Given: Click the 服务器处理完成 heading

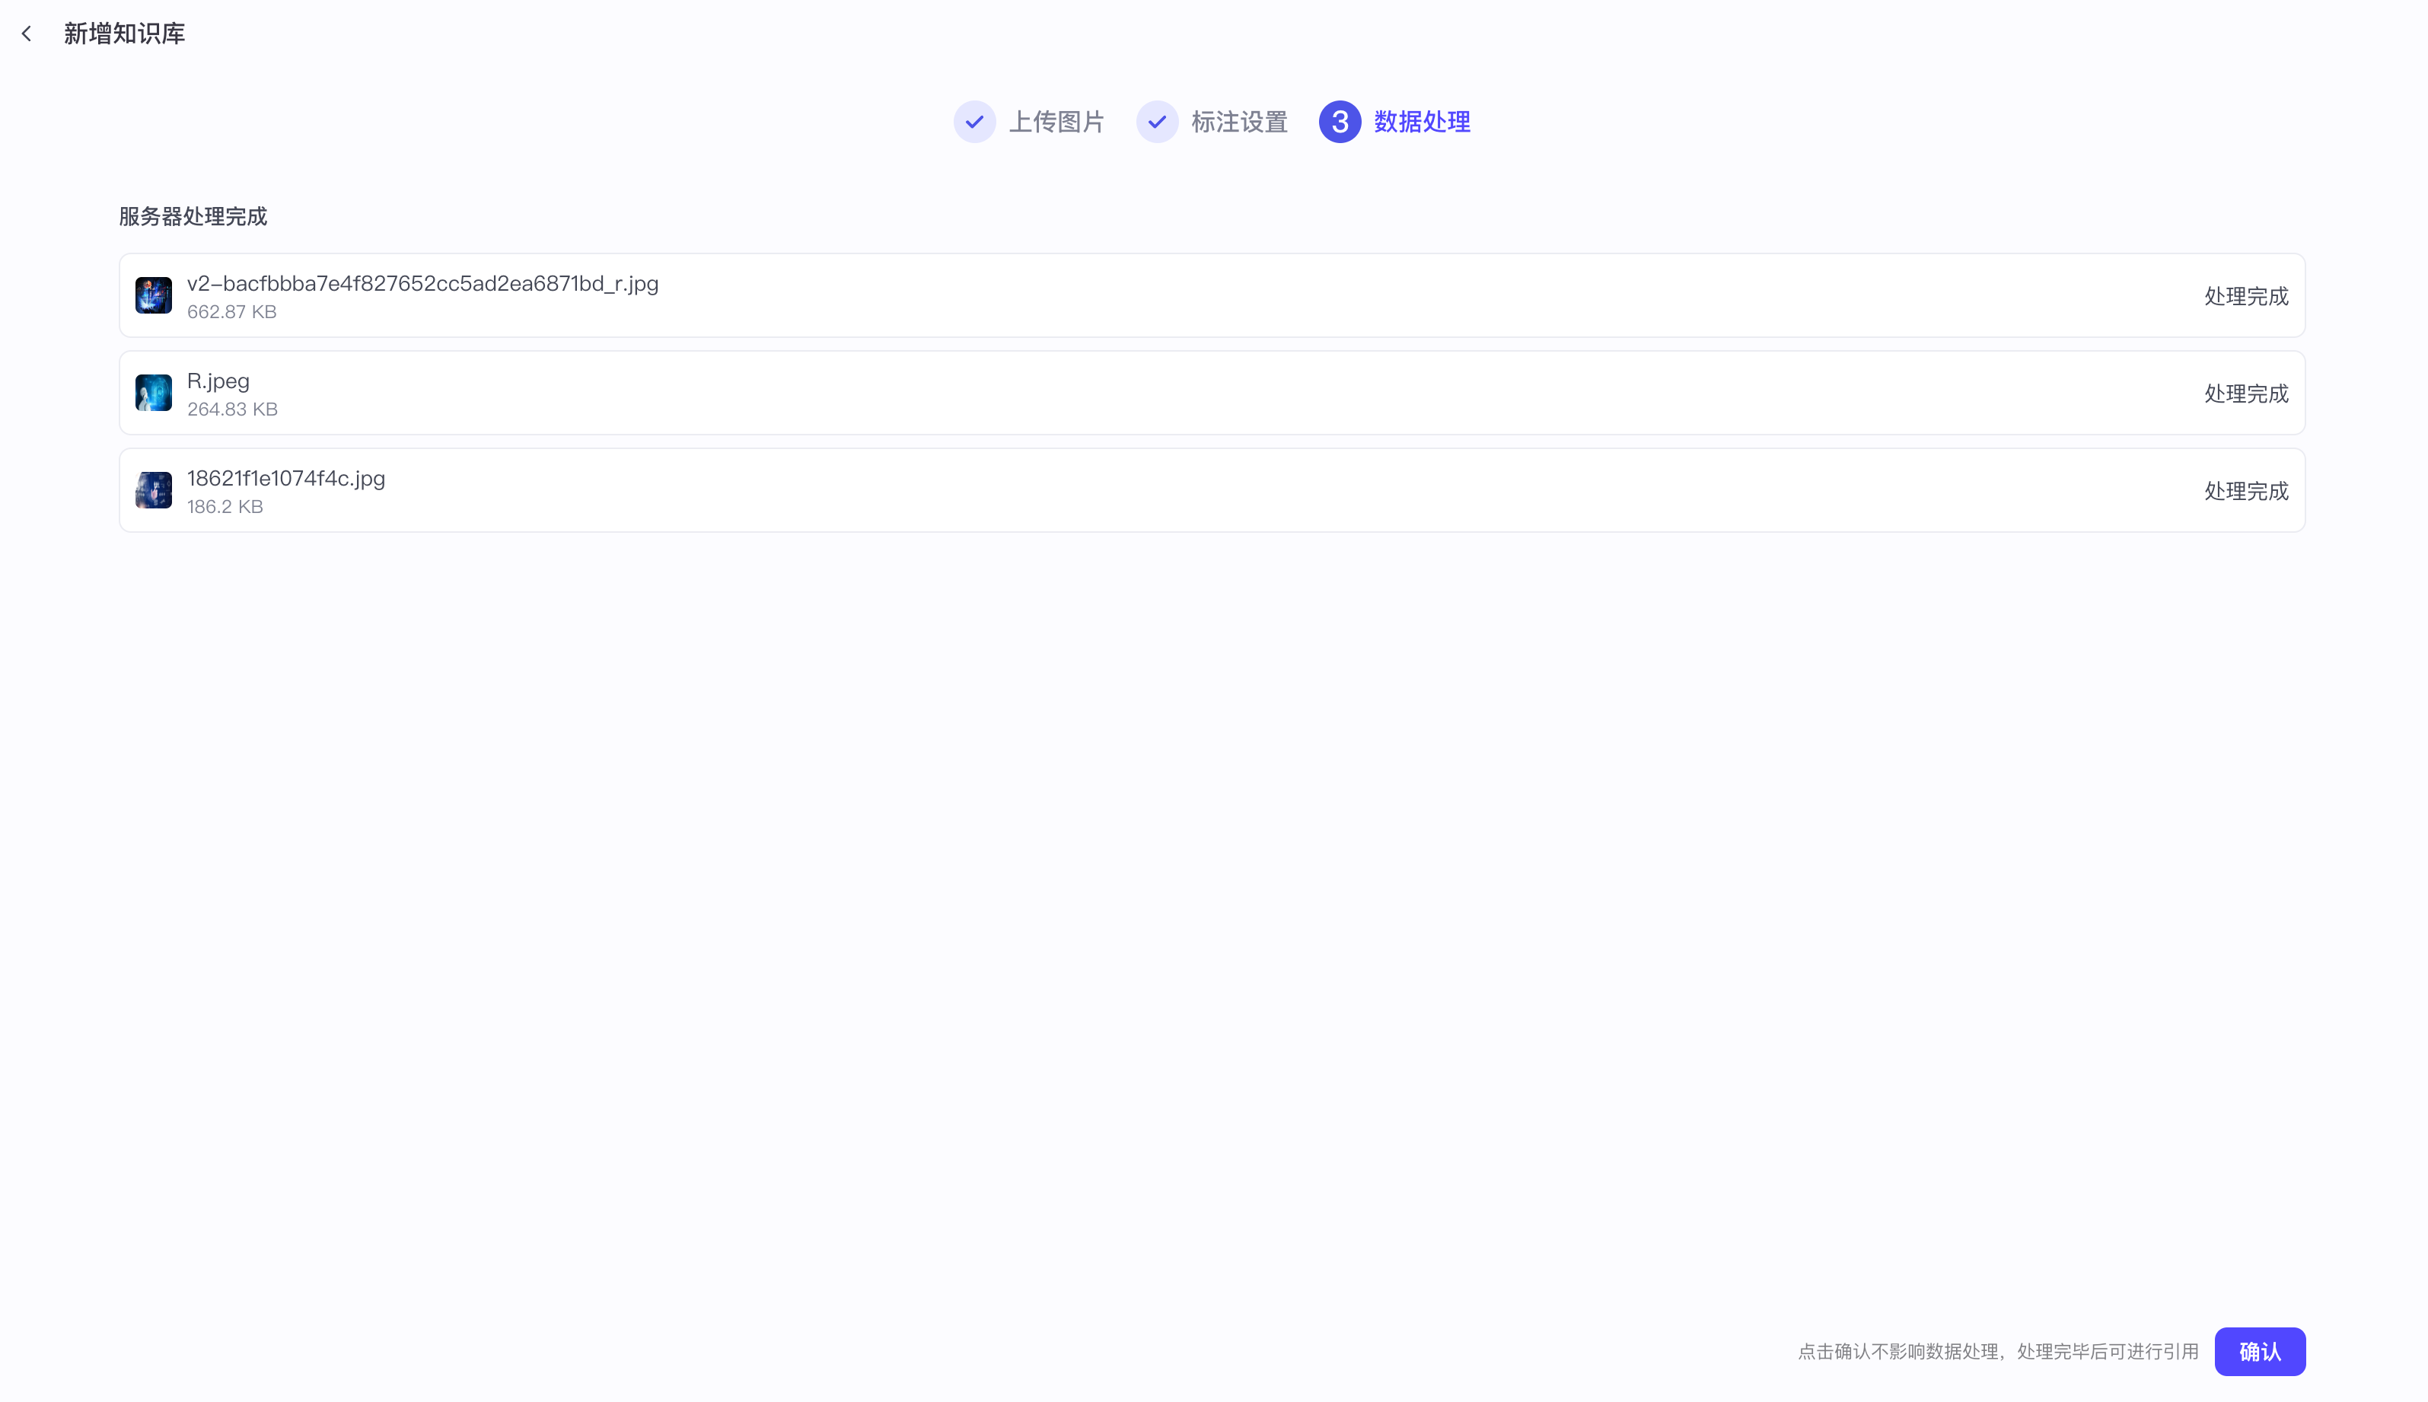Looking at the screenshot, I should click(193, 217).
